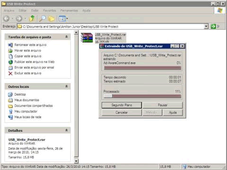Click Publicar este arquivo na Web globe icon
The width and height of the screenshot is (227, 170).
pos(10,62)
